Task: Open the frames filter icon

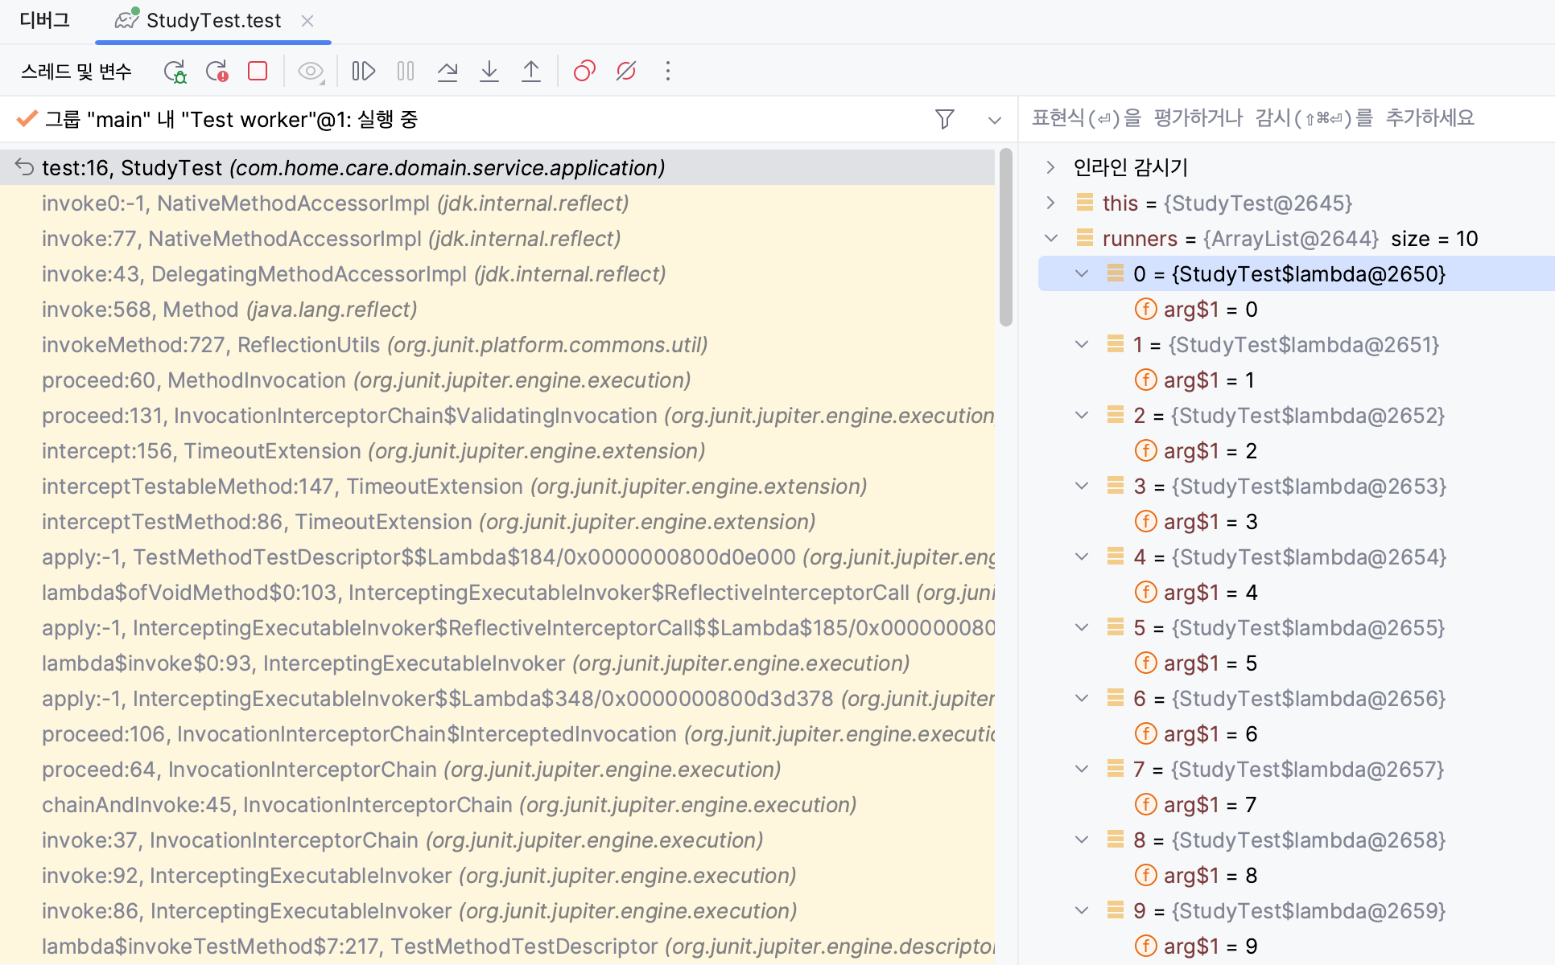Action: (x=945, y=120)
